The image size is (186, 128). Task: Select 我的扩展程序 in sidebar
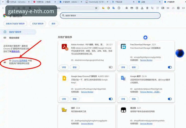[x=18, y=32]
